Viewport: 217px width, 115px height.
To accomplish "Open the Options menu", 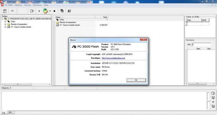I will coord(18,5).
